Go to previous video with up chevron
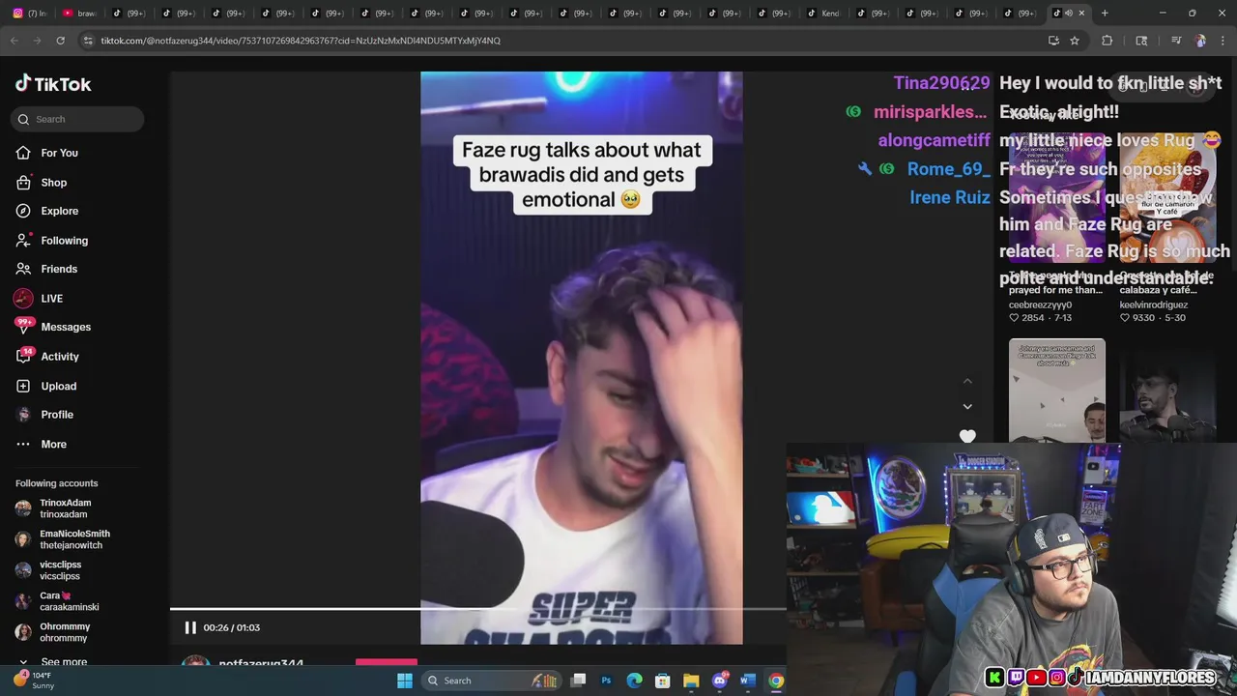This screenshot has width=1237, height=696. (967, 381)
